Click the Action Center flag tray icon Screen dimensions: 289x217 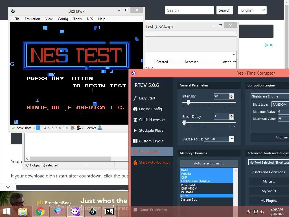[249, 211]
